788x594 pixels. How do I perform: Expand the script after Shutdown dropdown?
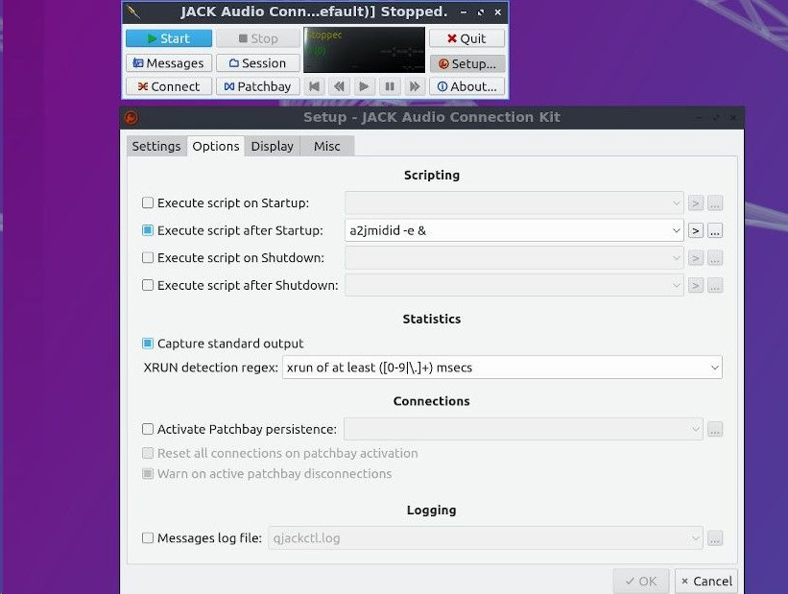coord(676,285)
